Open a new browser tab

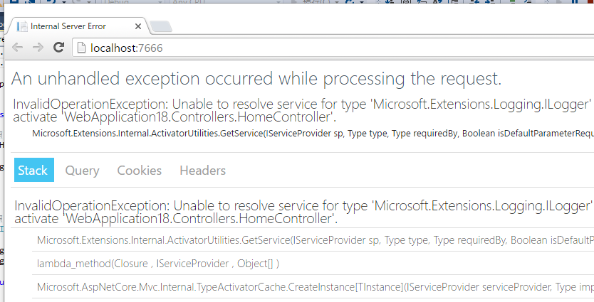pos(161,26)
